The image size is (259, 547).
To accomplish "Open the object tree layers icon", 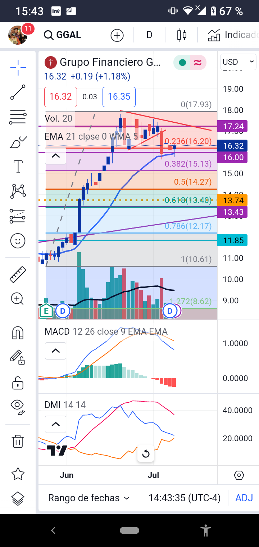I will click(18, 499).
